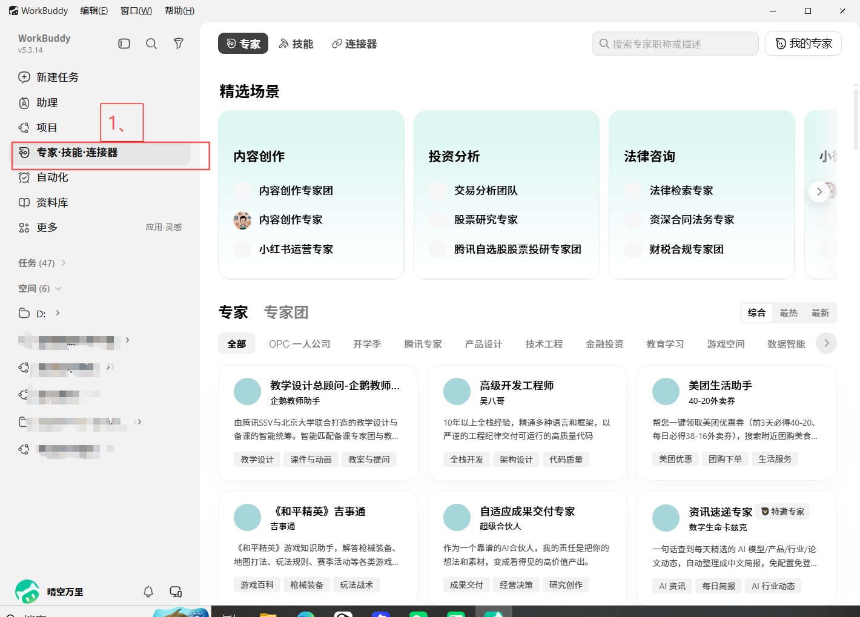
Task: Collapse the 空间 (6) section
Action: (x=40, y=288)
